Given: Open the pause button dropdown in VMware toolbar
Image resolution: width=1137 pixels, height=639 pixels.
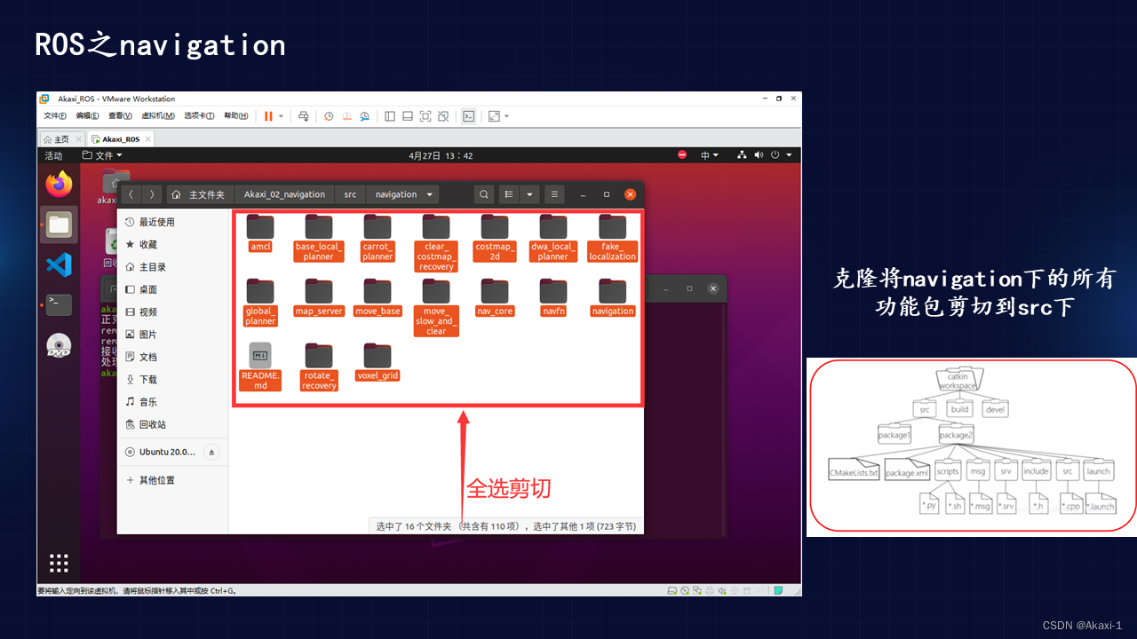Looking at the screenshot, I should 281,116.
